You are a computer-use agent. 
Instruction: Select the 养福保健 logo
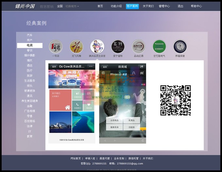180,47
